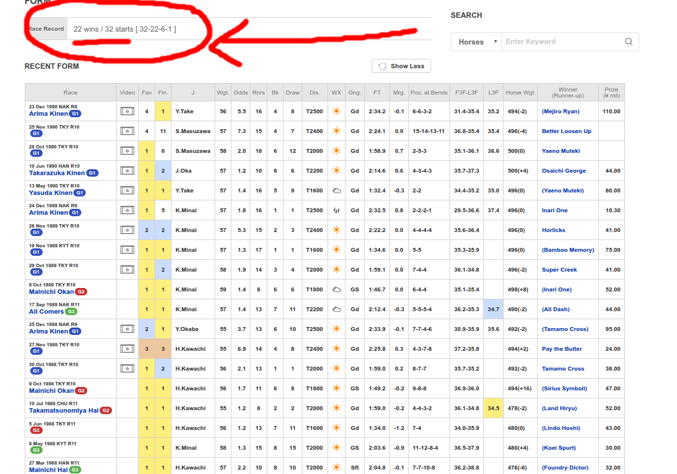The image size is (677, 474).
Task: Open runner-up All Dash's page
Action: click(556, 309)
